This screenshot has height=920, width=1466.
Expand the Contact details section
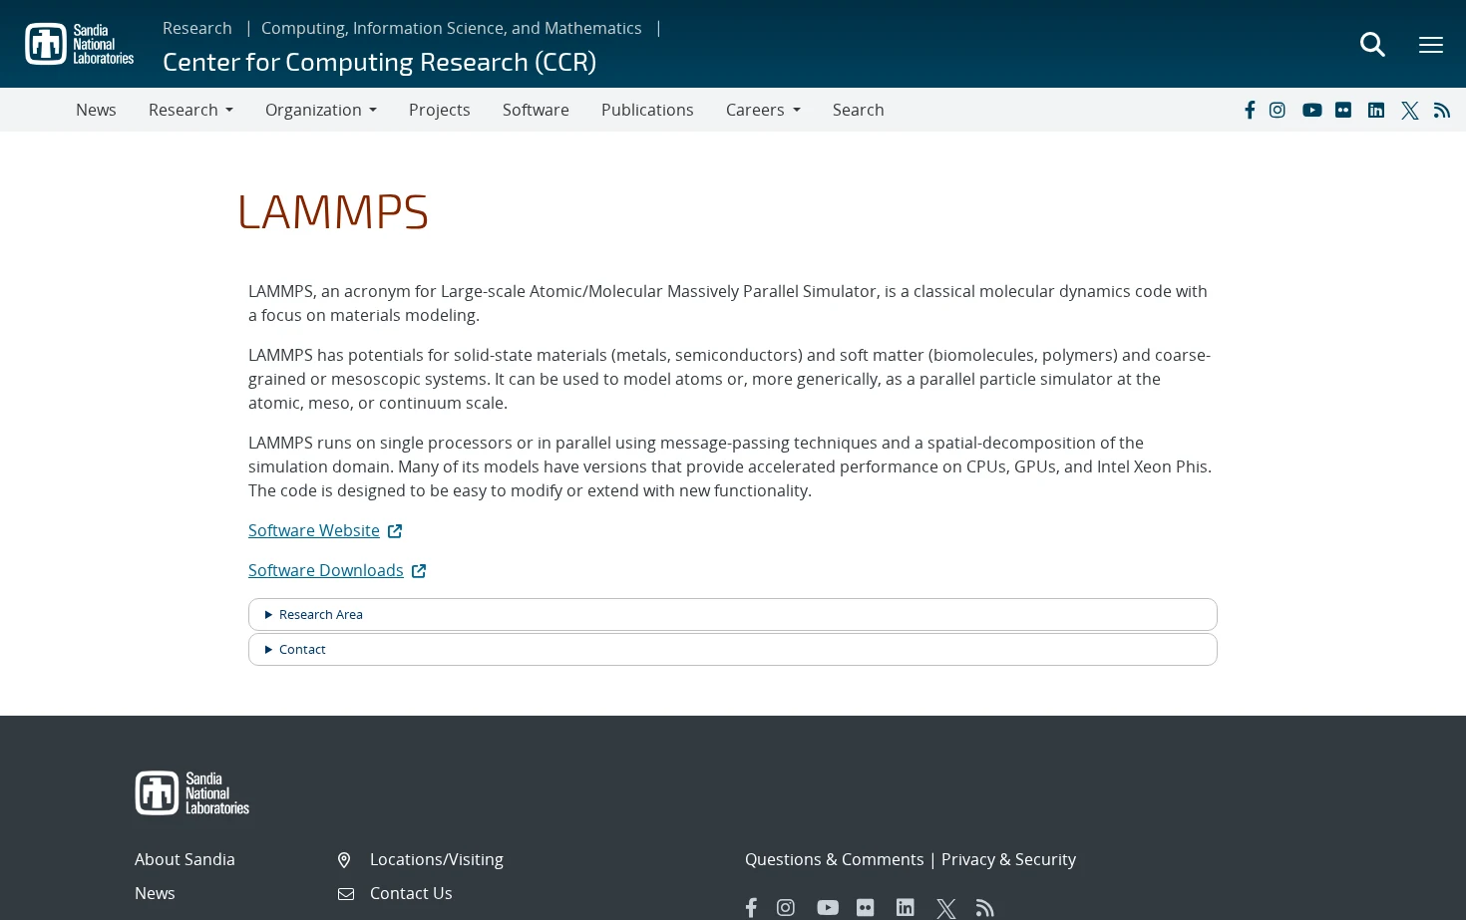[x=733, y=649]
